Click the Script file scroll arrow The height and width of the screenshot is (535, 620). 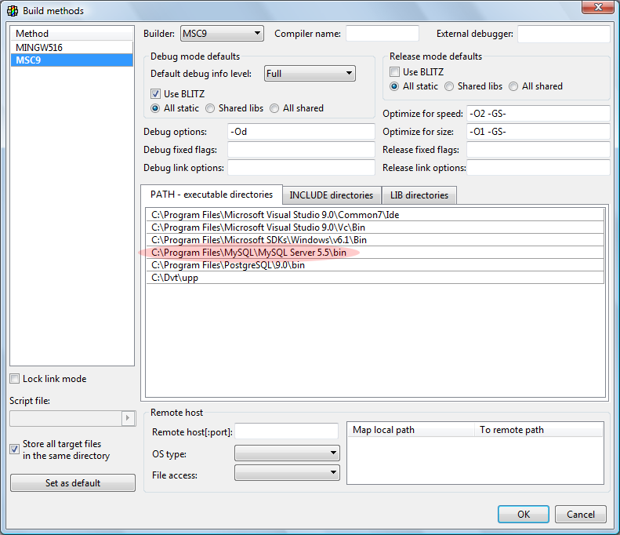pyautogui.click(x=129, y=419)
